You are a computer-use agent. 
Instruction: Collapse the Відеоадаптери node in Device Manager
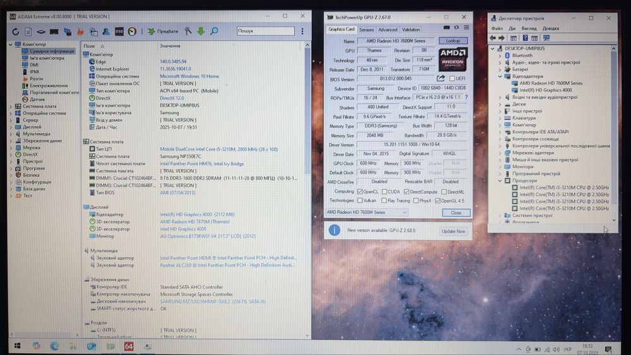[500, 76]
